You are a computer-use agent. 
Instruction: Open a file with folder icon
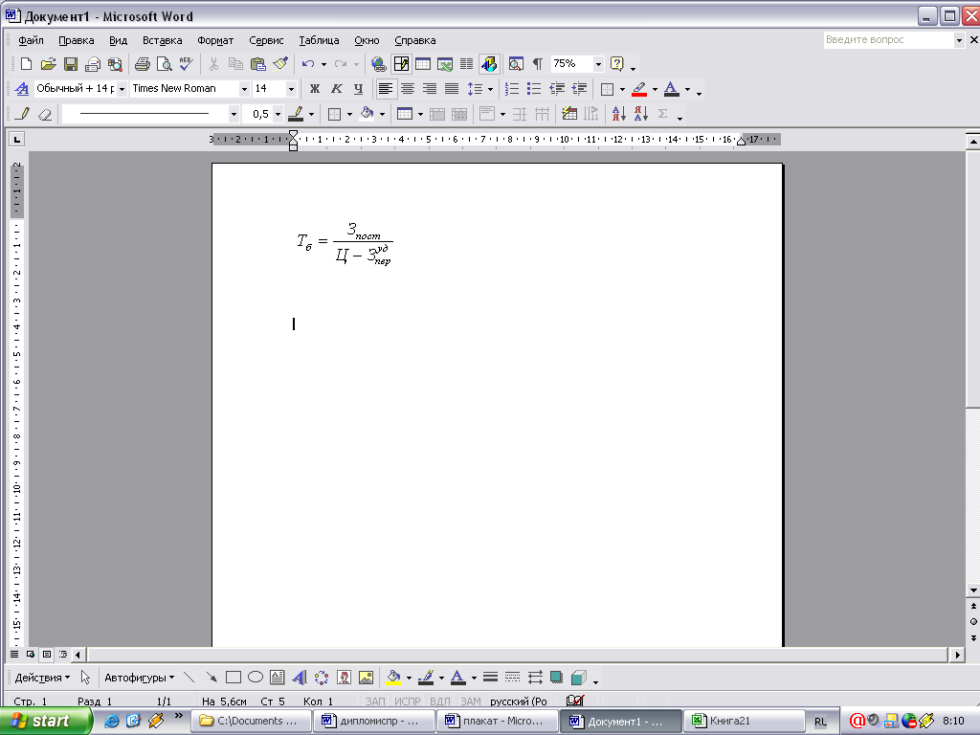[48, 64]
